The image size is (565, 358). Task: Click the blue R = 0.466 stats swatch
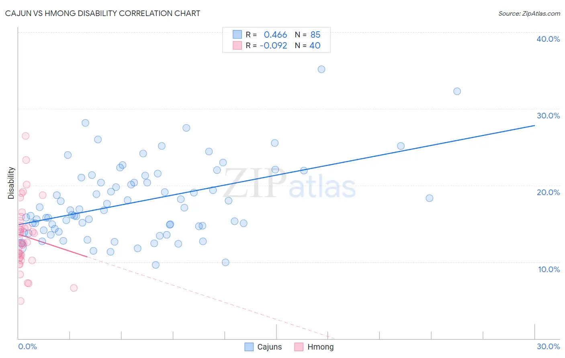pos(237,35)
